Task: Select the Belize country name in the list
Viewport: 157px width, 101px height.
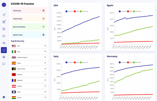Action: coord(19,92)
